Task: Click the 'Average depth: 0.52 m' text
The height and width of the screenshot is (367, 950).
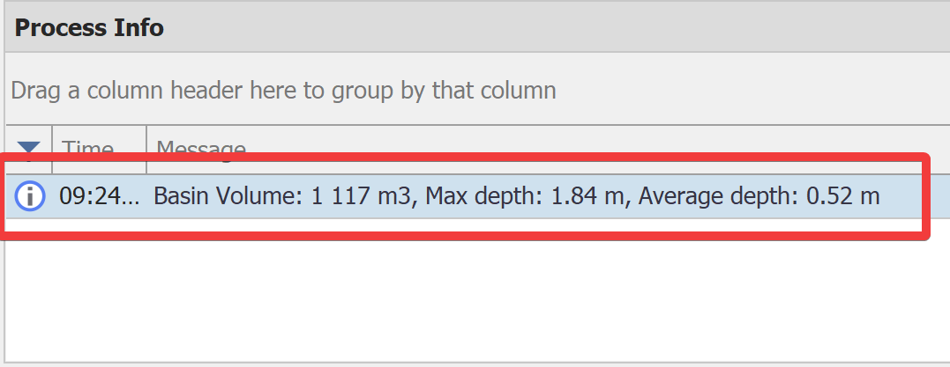Action: [x=759, y=196]
